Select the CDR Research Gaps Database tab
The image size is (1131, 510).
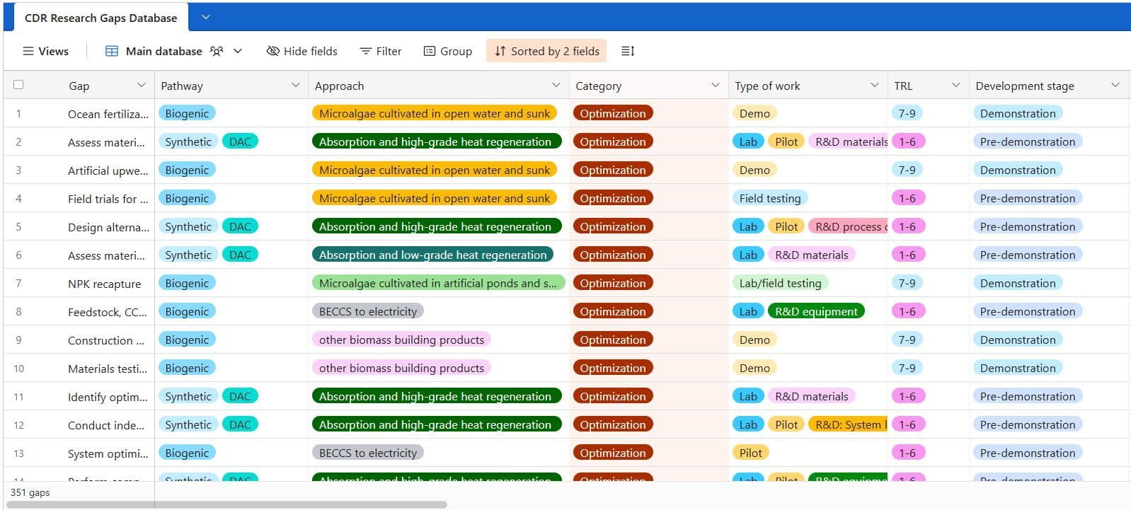pos(101,18)
